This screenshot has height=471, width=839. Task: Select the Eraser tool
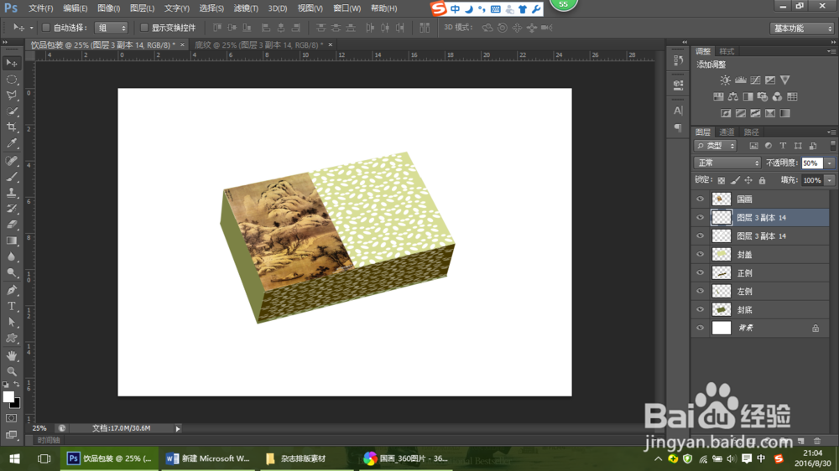pos(12,225)
